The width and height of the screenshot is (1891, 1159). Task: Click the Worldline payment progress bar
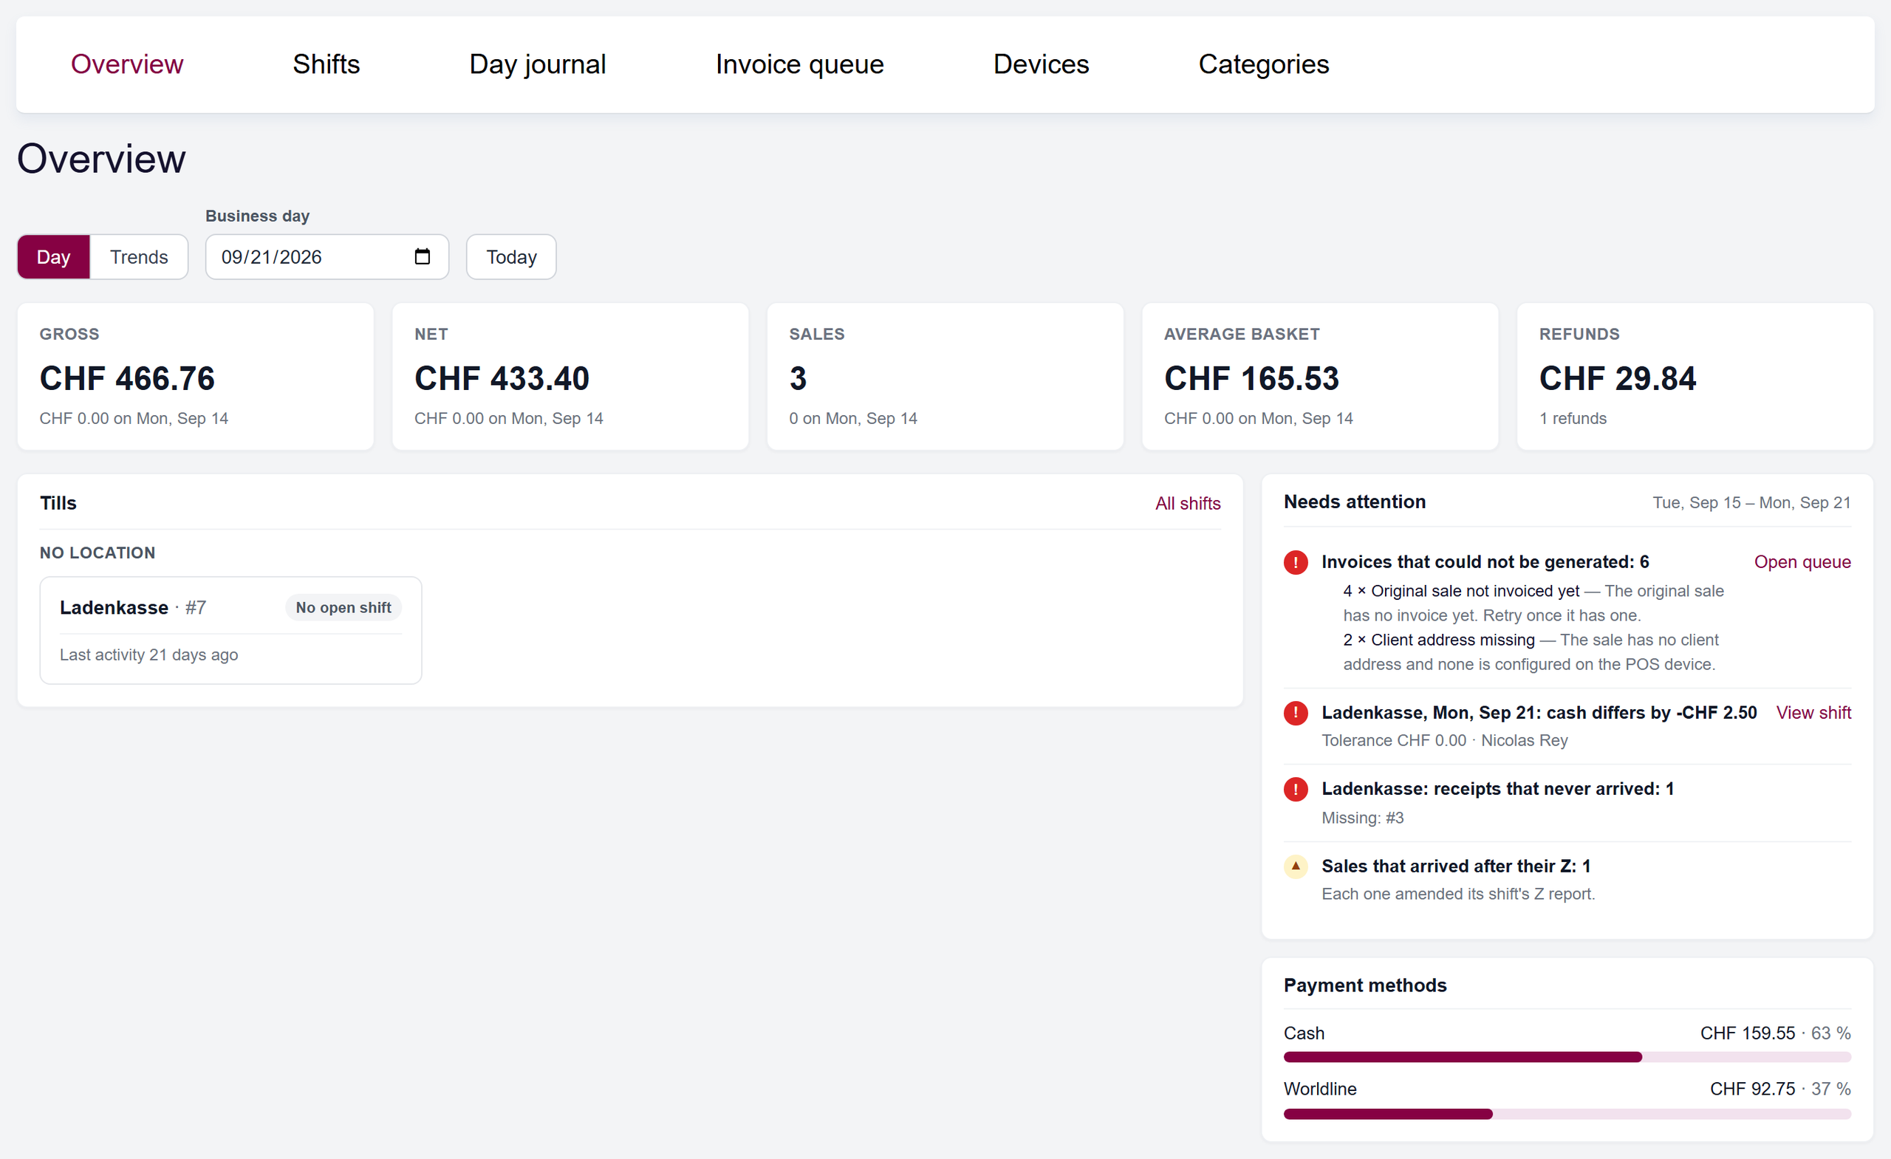[1567, 1114]
